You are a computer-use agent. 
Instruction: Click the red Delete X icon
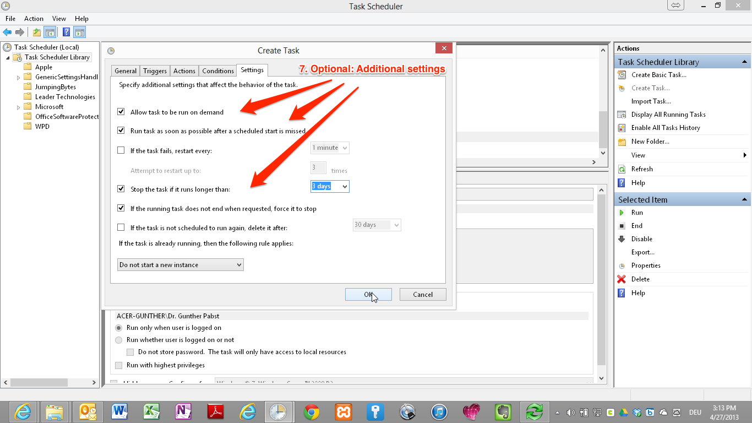(622, 279)
